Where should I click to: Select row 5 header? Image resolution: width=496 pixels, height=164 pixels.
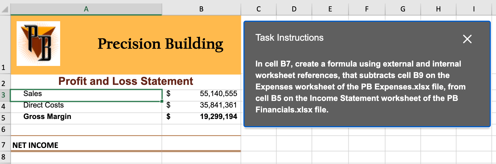5,118
